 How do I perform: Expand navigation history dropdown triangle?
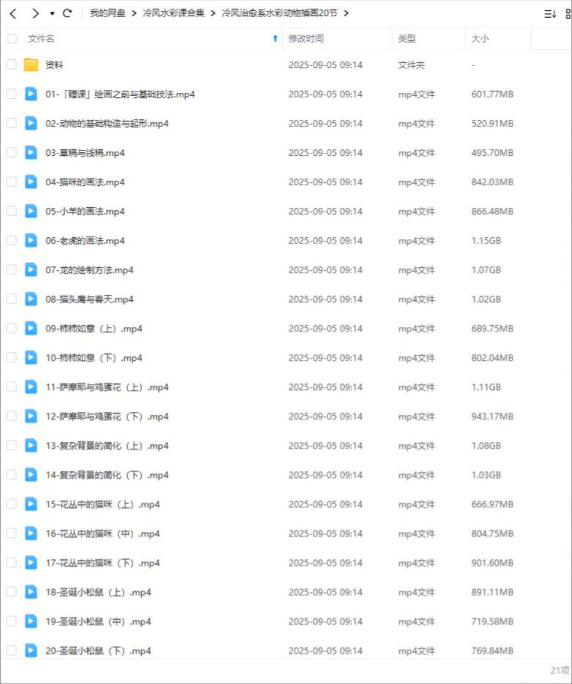[52, 13]
